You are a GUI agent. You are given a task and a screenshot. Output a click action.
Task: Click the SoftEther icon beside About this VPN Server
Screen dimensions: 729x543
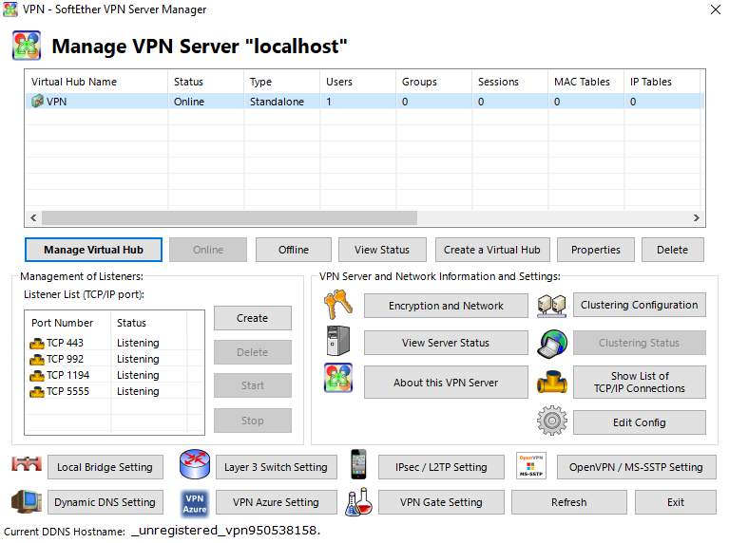338,378
